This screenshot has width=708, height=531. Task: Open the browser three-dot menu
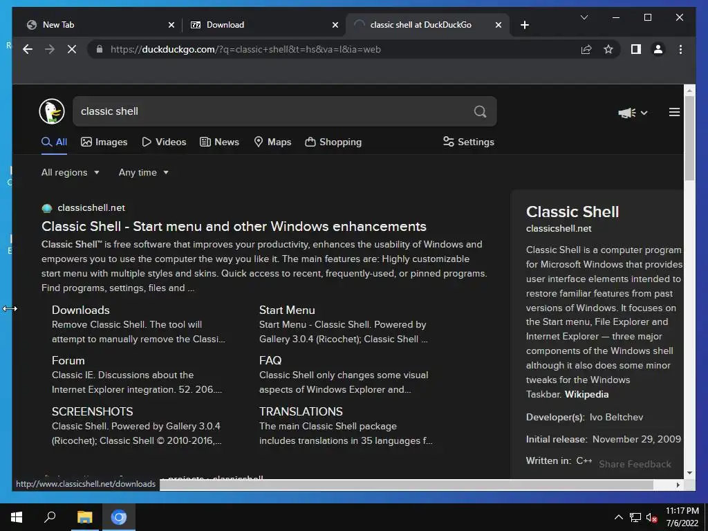tap(680, 49)
